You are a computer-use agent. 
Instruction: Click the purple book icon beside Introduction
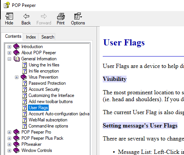click(16, 47)
